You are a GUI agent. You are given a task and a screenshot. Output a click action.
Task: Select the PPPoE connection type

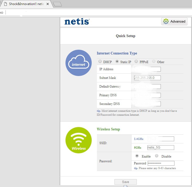[136, 61]
